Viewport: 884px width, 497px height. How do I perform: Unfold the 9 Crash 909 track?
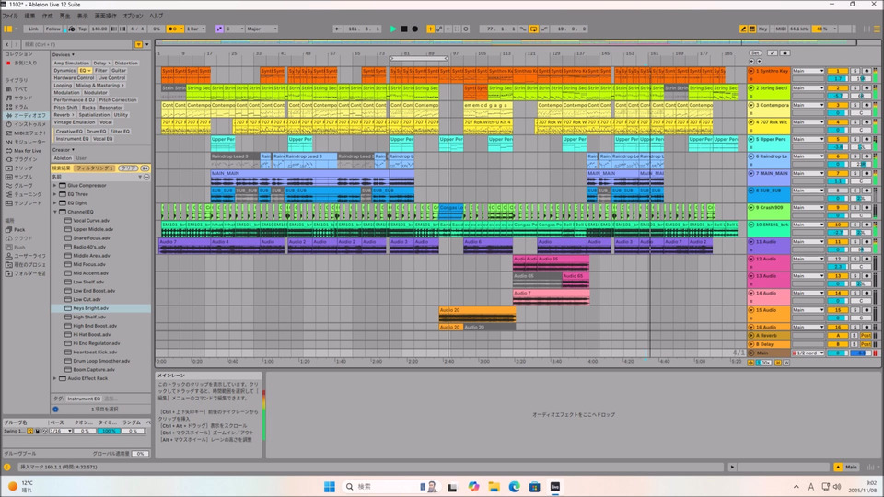(x=751, y=208)
